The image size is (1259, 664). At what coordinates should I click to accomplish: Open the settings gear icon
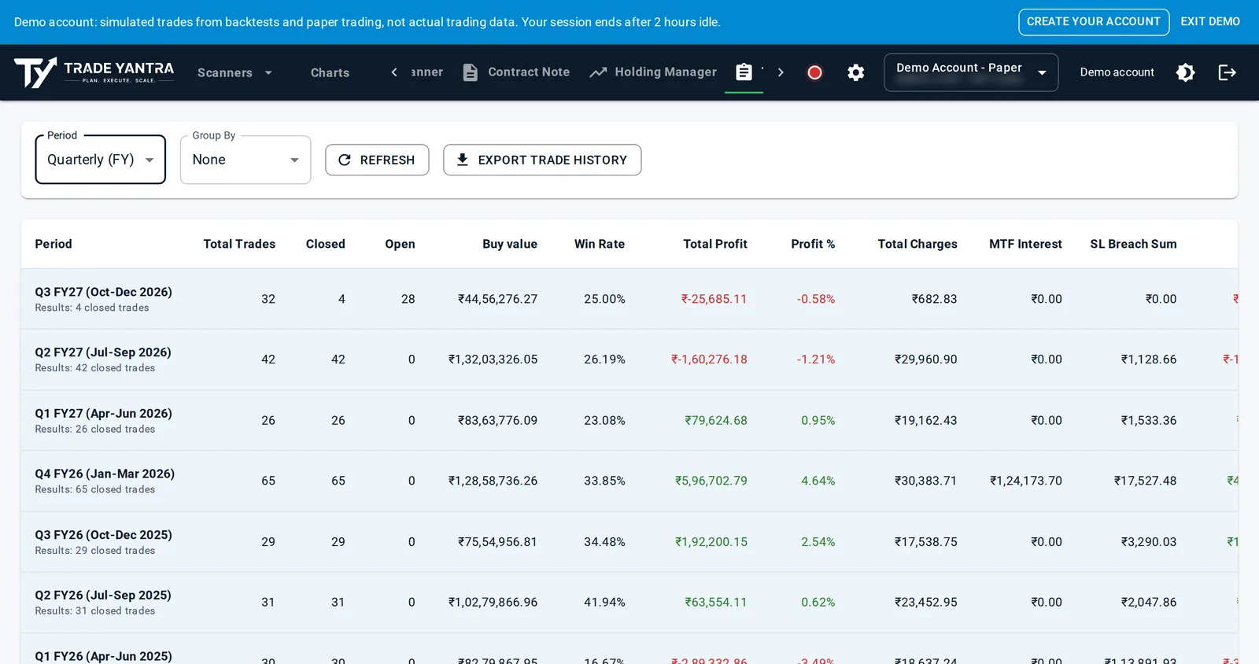855,72
